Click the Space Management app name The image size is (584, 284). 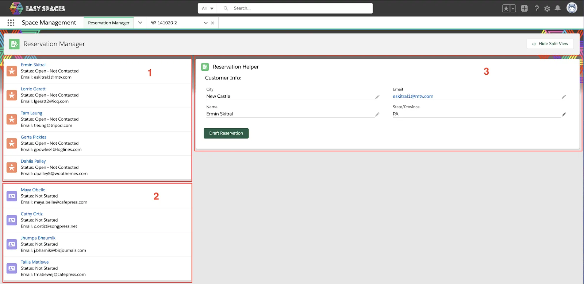(x=49, y=23)
